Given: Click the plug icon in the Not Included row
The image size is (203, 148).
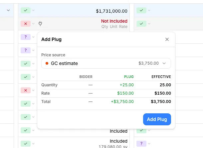Looking at the screenshot, I should pyautogui.click(x=40, y=24).
